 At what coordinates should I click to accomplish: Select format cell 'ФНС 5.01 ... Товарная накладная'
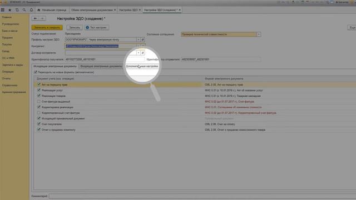tap(233, 96)
